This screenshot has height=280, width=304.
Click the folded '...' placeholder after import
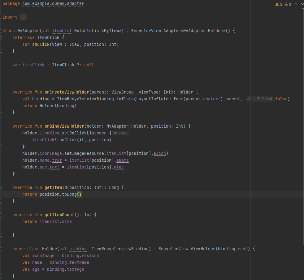pyautogui.click(x=24, y=17)
